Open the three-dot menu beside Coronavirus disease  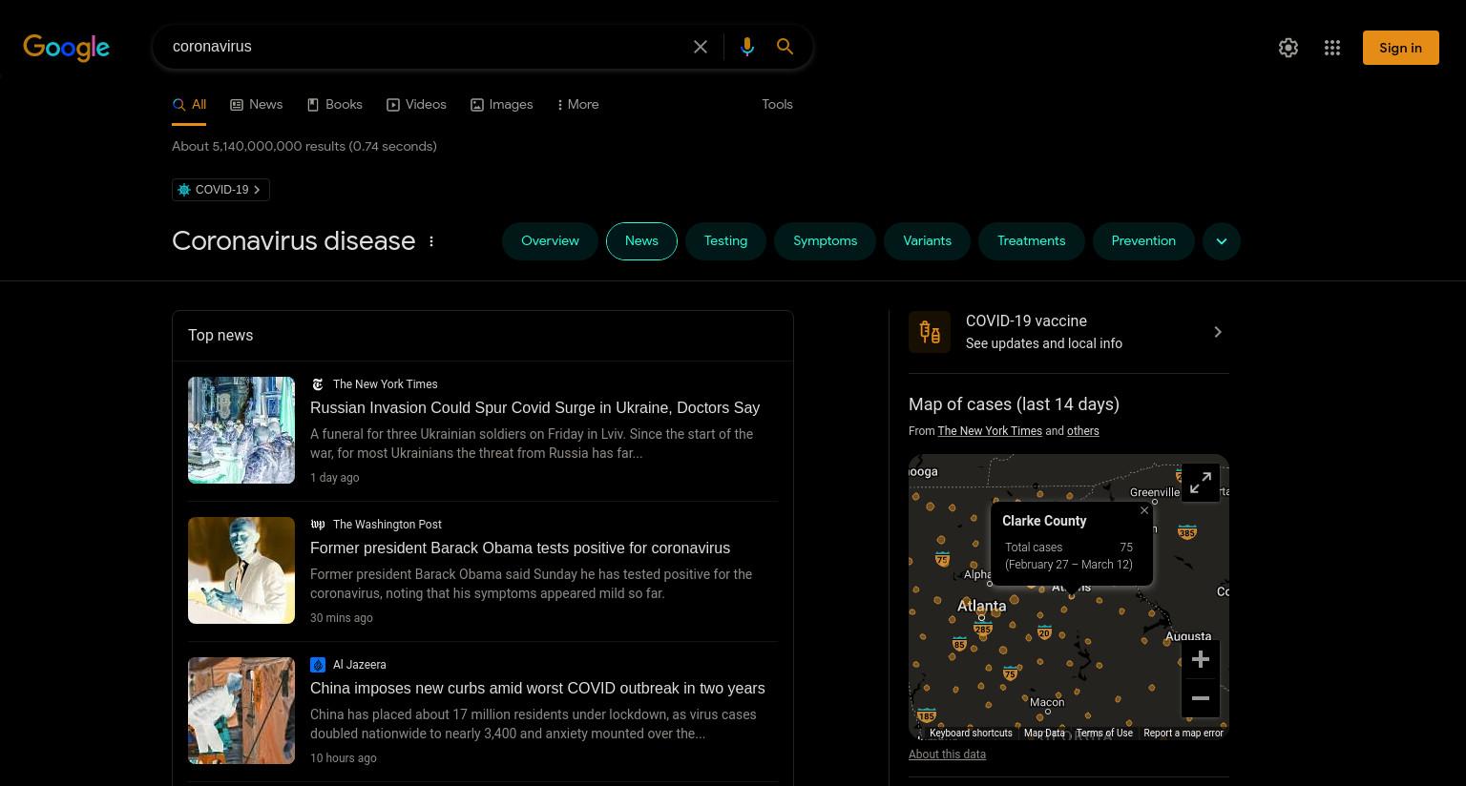point(431,241)
